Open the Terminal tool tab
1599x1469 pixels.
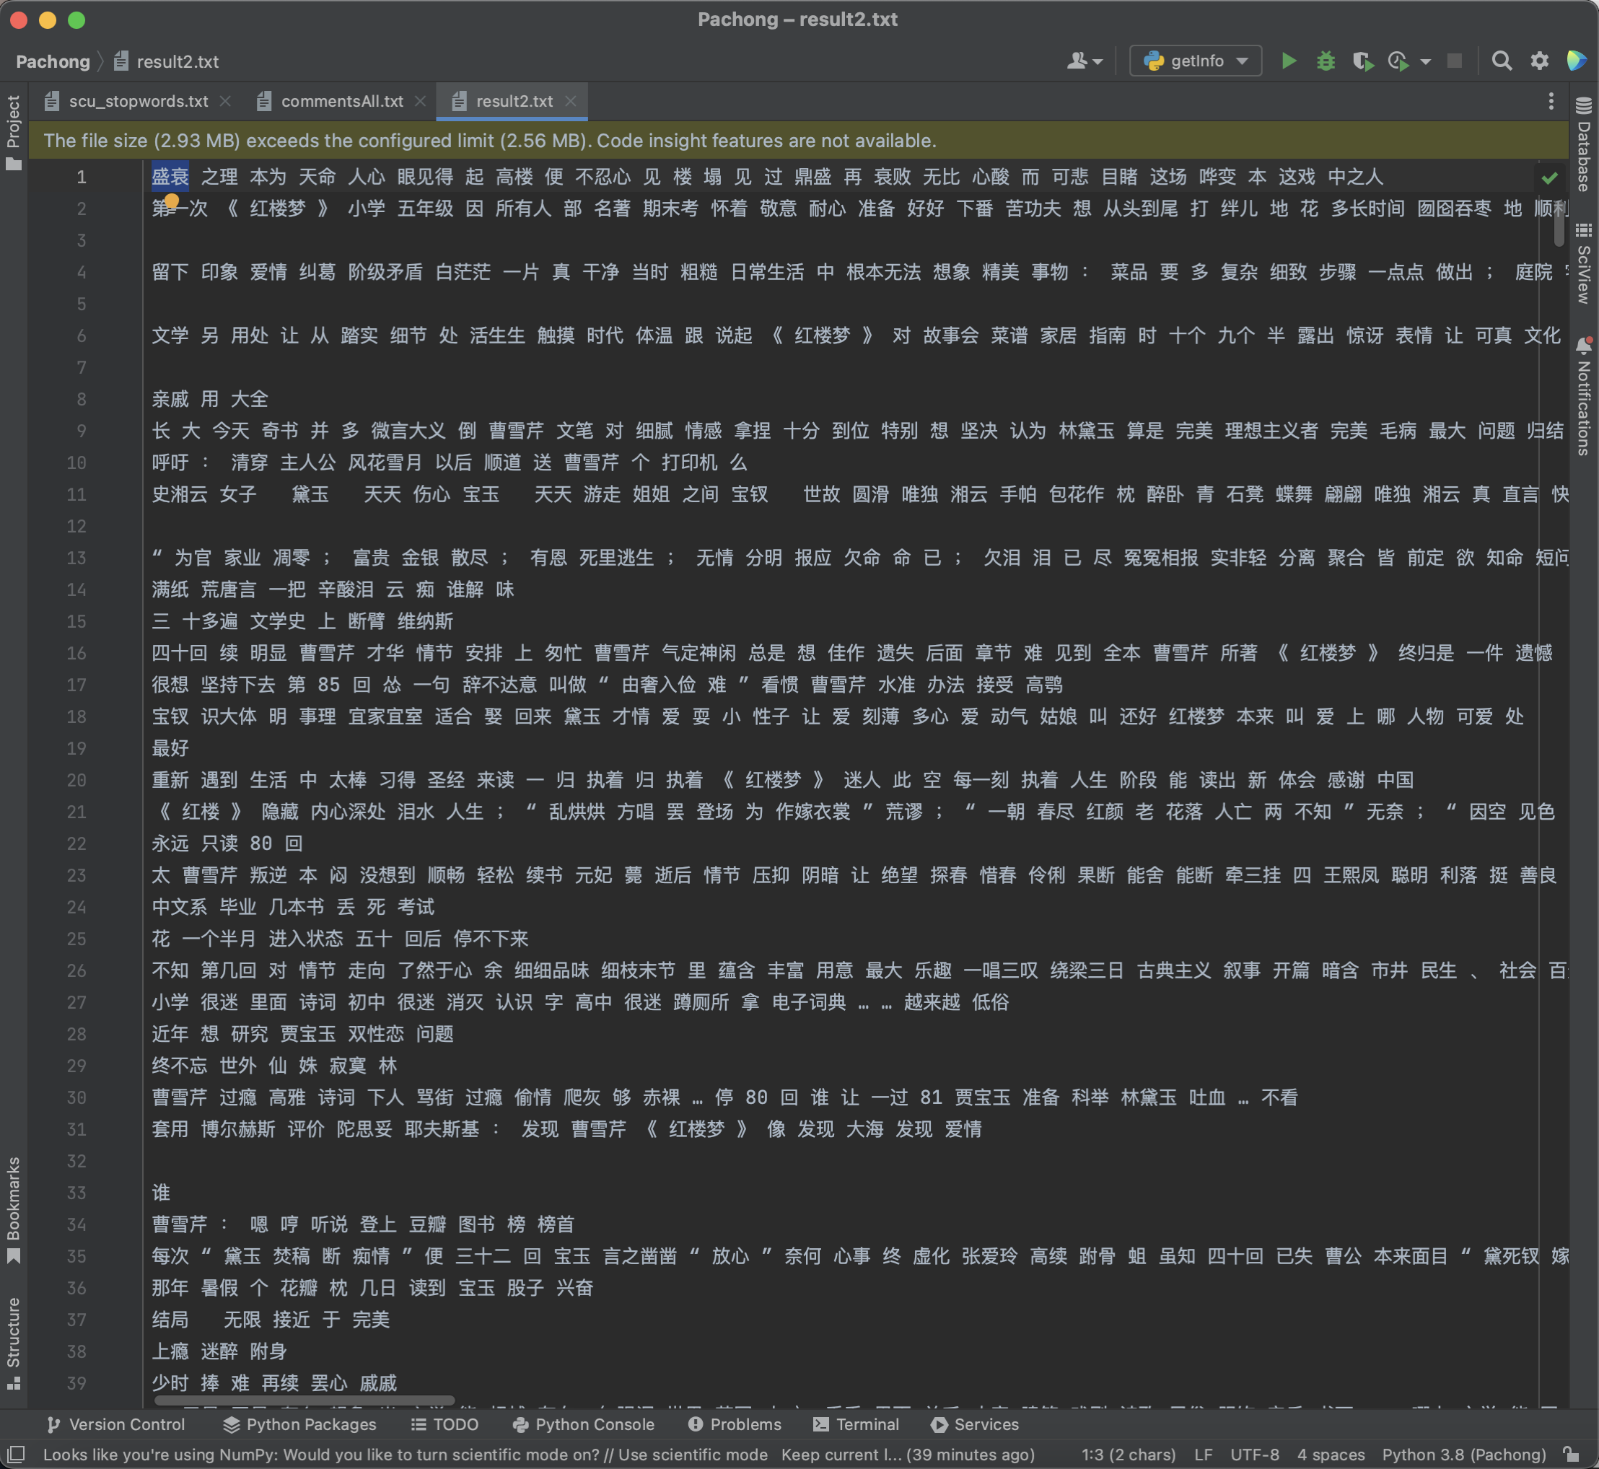pyautogui.click(x=857, y=1424)
